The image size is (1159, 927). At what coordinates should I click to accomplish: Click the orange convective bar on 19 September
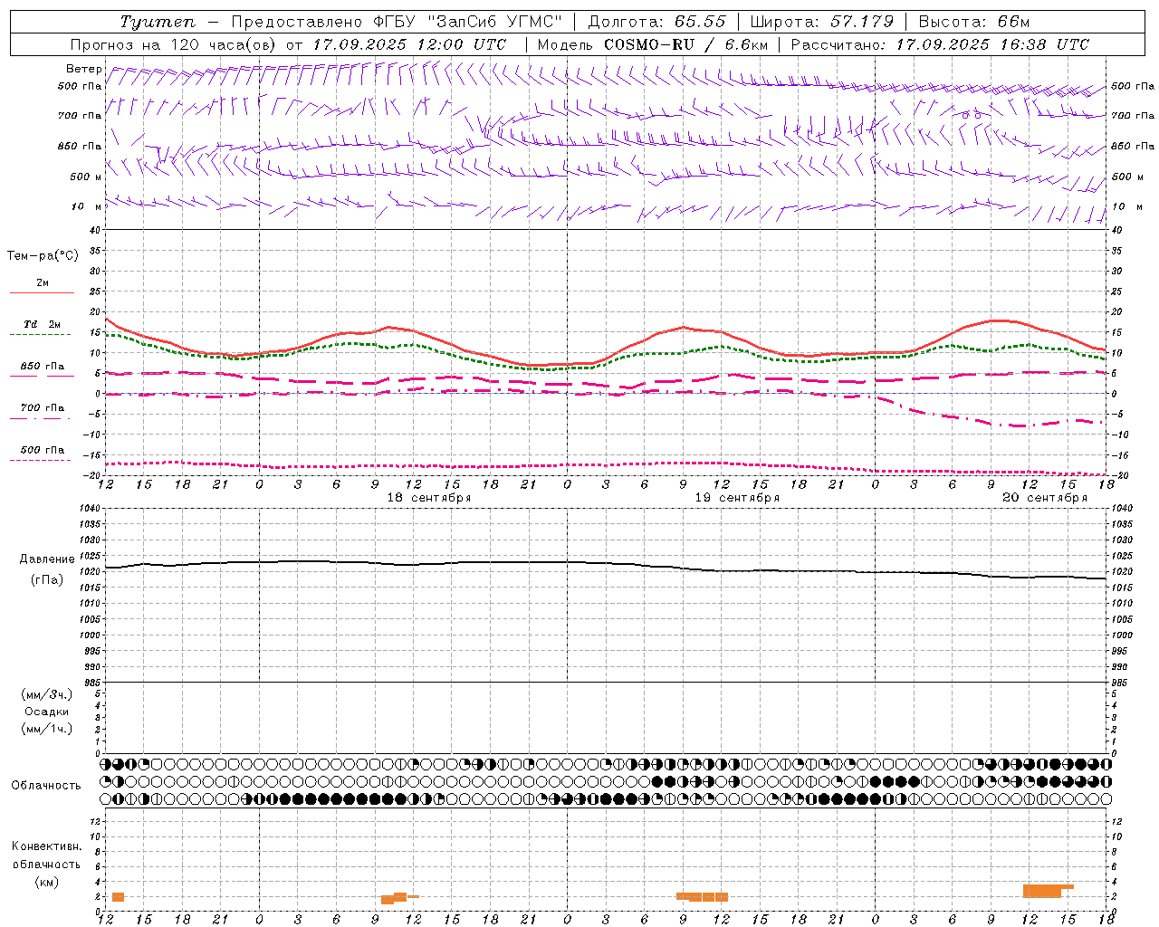[702, 897]
